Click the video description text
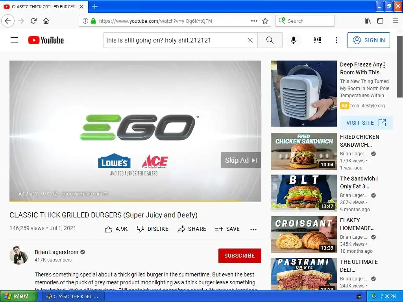The image size is (403, 302). [146, 282]
